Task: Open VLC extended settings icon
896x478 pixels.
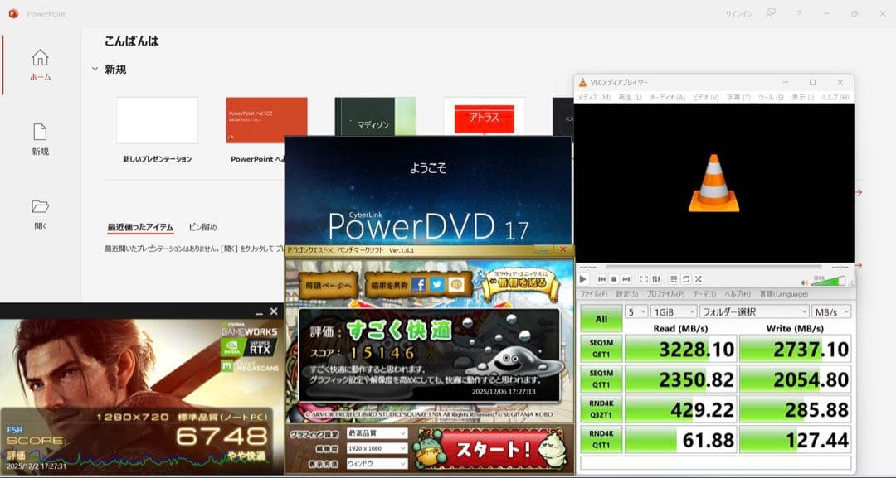Action: point(656,279)
